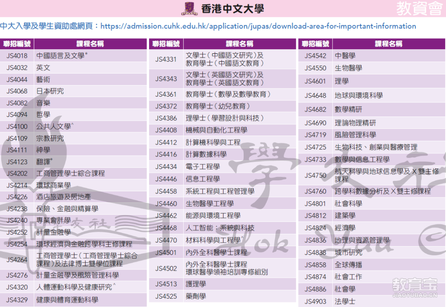Select the 音樂 programme cell
Image resolution: width=446 pixels, height=307 pixels.
click(90, 103)
